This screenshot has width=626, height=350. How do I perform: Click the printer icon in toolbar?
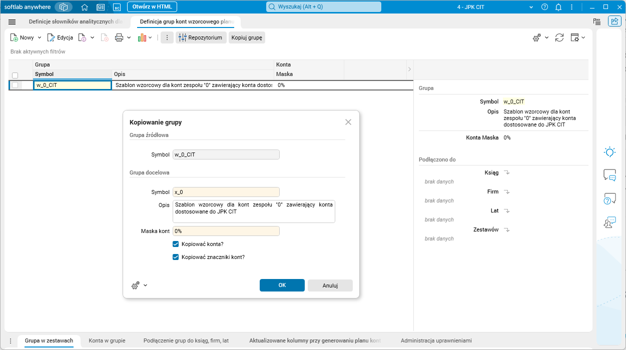[x=119, y=37]
